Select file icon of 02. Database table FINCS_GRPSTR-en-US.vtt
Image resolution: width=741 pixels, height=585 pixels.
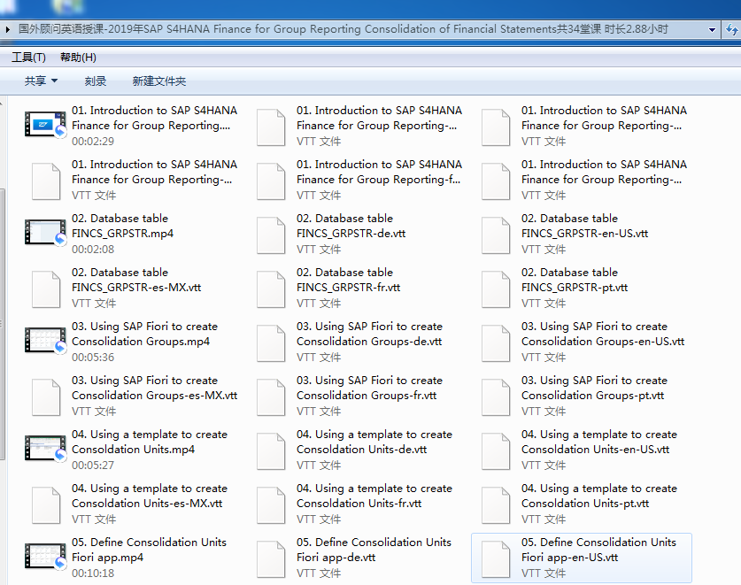coord(496,235)
